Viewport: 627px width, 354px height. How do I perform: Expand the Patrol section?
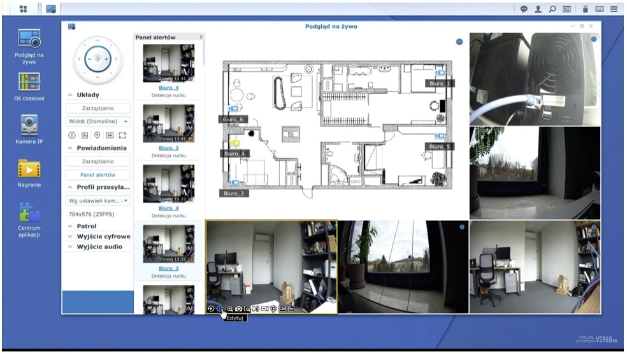point(86,226)
